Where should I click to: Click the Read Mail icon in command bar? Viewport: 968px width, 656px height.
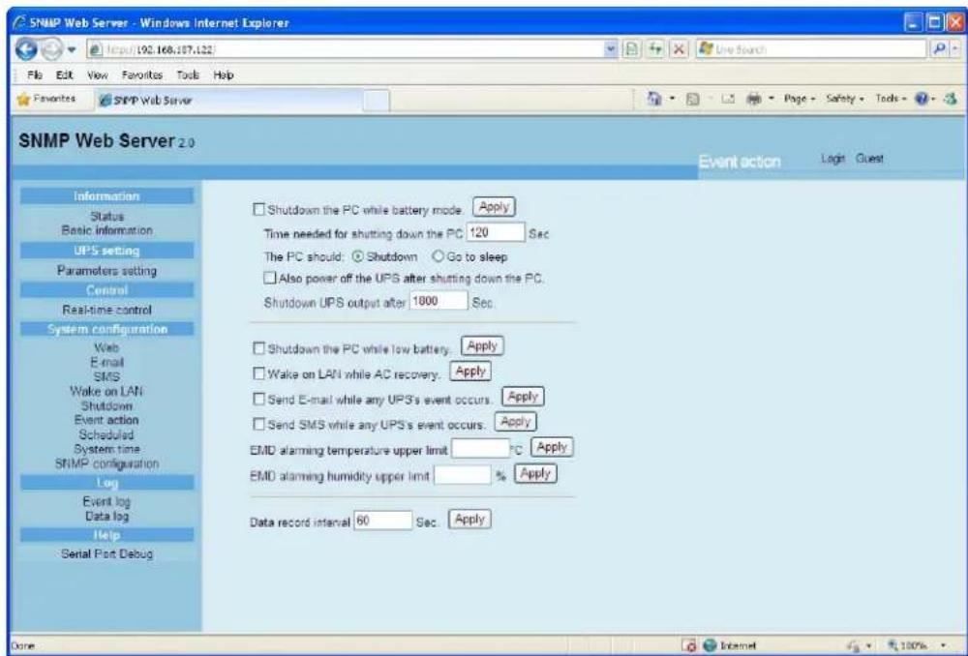coord(727,98)
